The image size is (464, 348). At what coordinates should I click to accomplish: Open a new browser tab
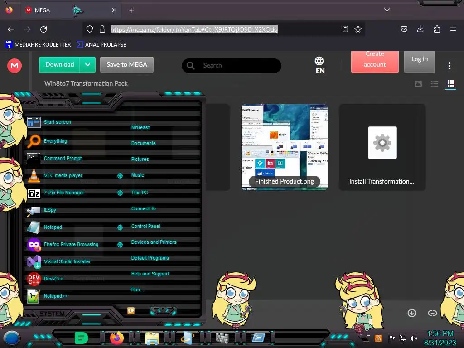[x=131, y=10]
